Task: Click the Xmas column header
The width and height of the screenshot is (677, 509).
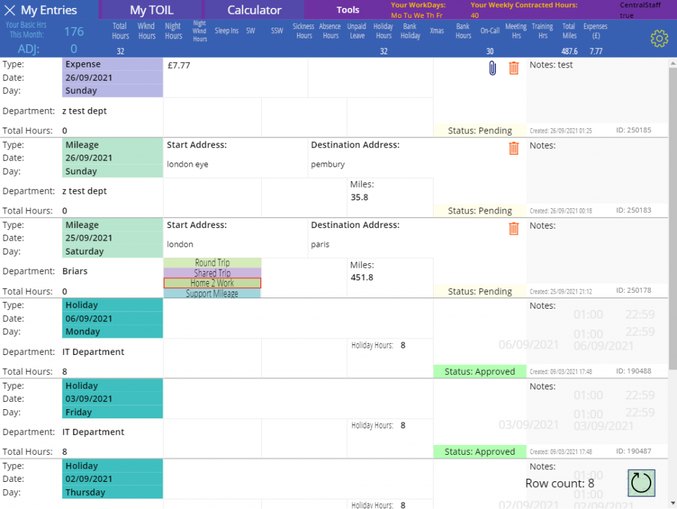Action: pos(436,30)
